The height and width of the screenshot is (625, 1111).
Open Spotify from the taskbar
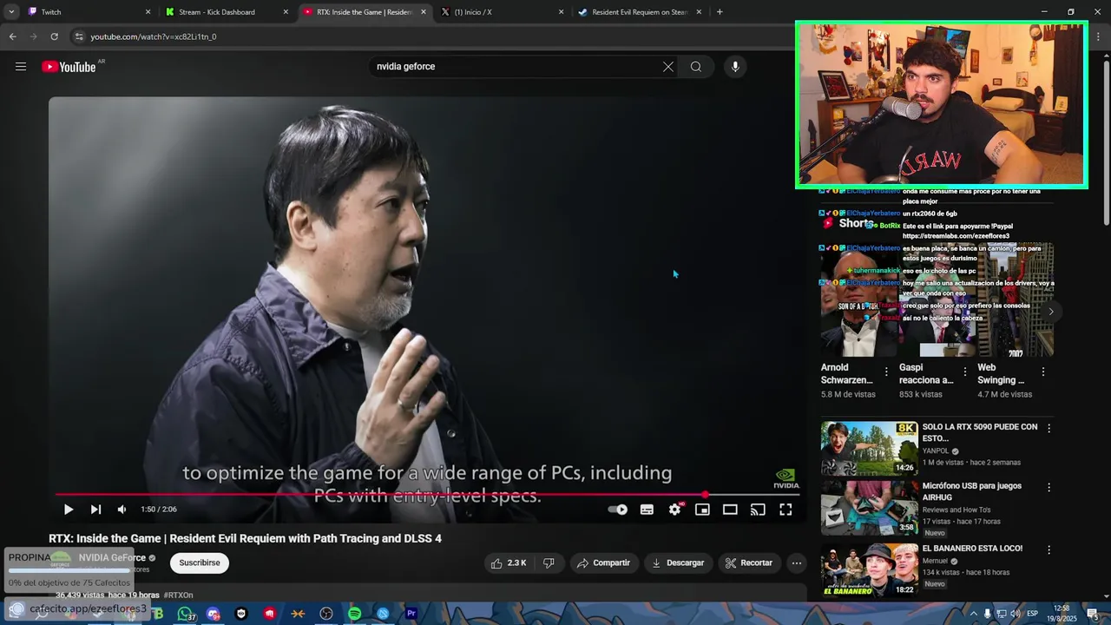355,614
